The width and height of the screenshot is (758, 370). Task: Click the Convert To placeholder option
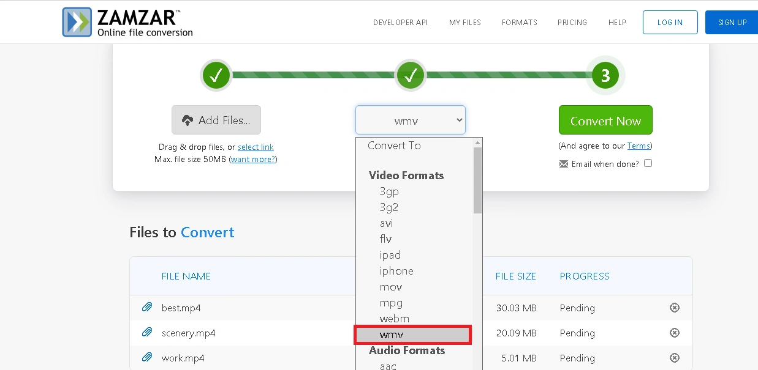coord(394,146)
